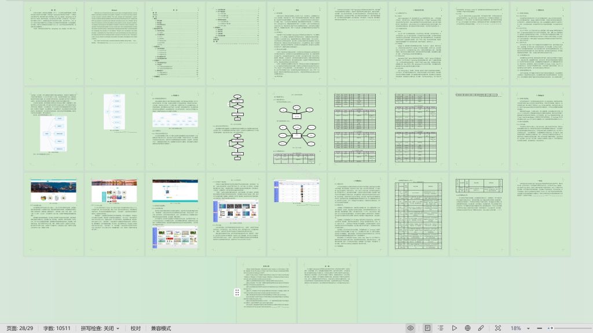Image resolution: width=593 pixels, height=333 pixels.
Task: Expand zoom percentage dropdown arrow
Action: 528,328
